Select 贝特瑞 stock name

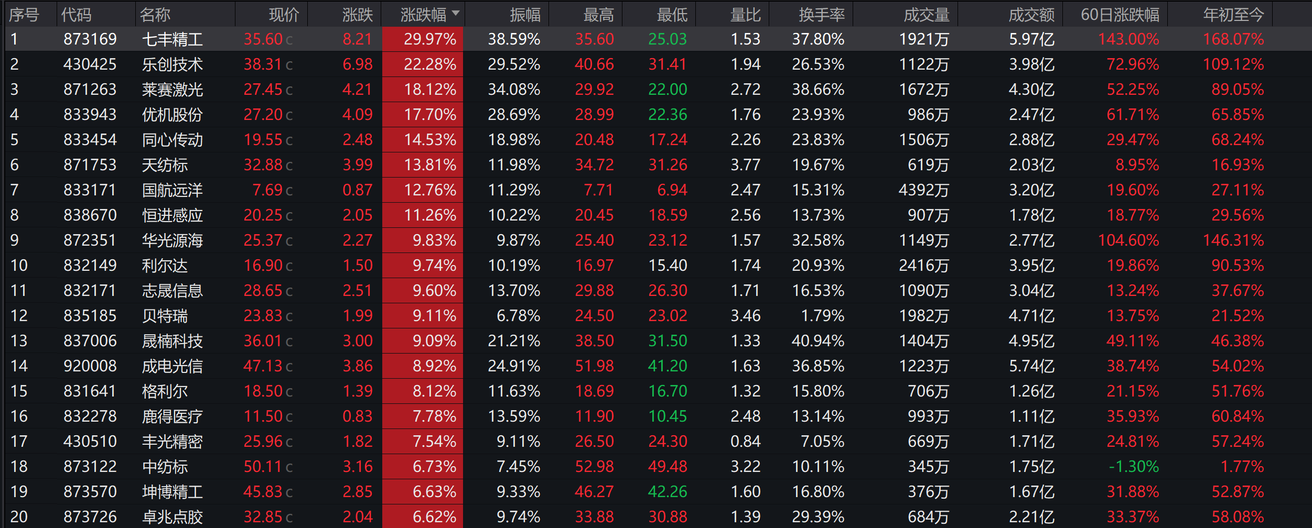pyautogui.click(x=165, y=316)
